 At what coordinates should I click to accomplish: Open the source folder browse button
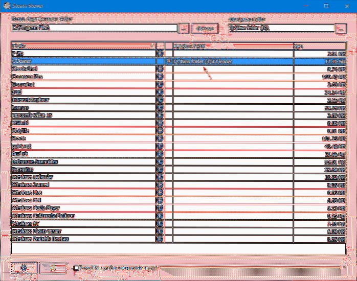[184, 28]
